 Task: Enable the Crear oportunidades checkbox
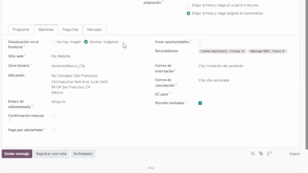pos(200,42)
